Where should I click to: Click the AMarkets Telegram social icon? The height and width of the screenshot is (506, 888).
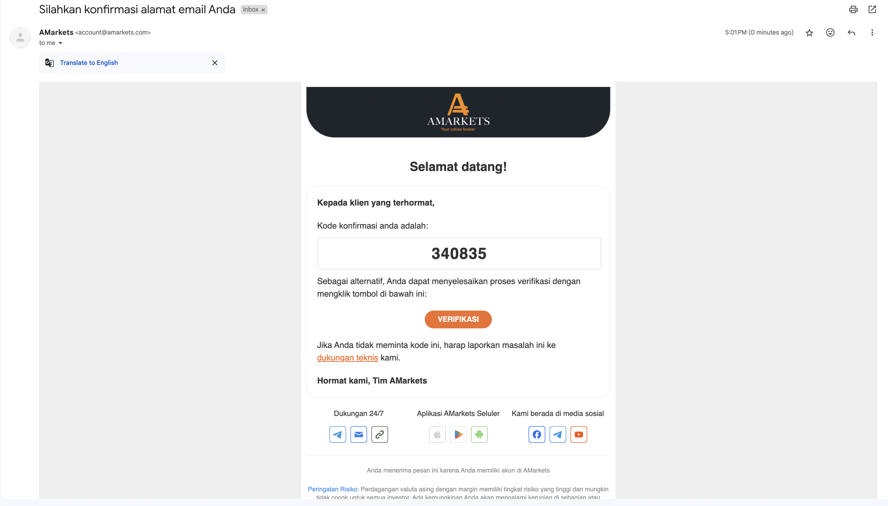coord(557,434)
